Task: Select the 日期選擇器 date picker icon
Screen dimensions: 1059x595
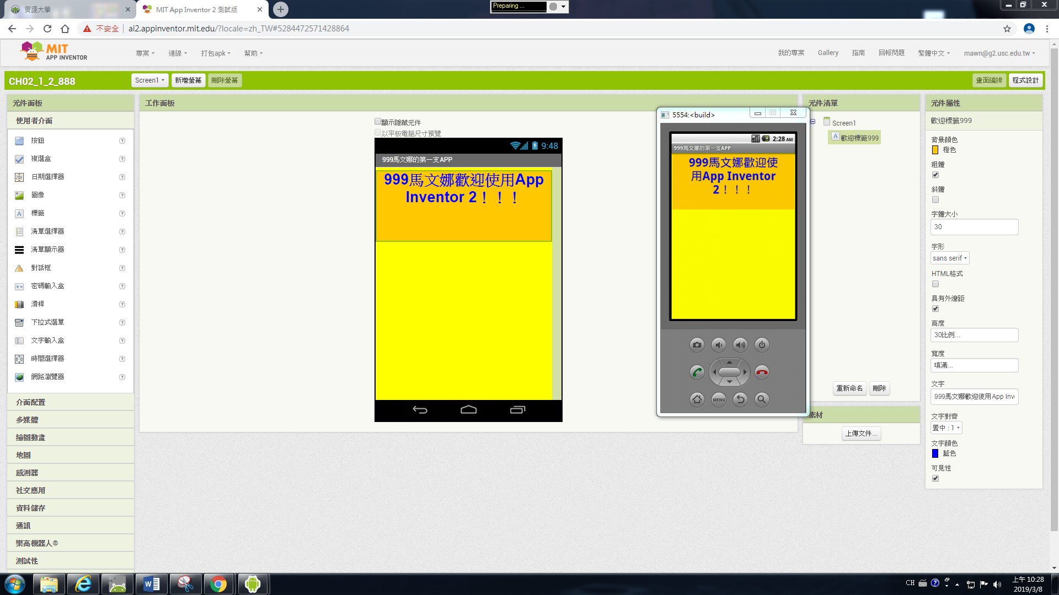Action: click(19, 177)
